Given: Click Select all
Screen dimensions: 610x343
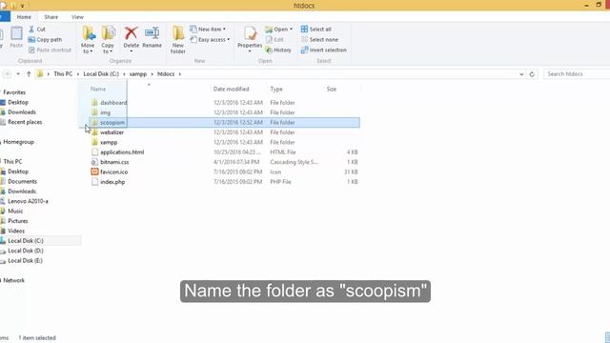Looking at the screenshot, I should click(x=315, y=30).
